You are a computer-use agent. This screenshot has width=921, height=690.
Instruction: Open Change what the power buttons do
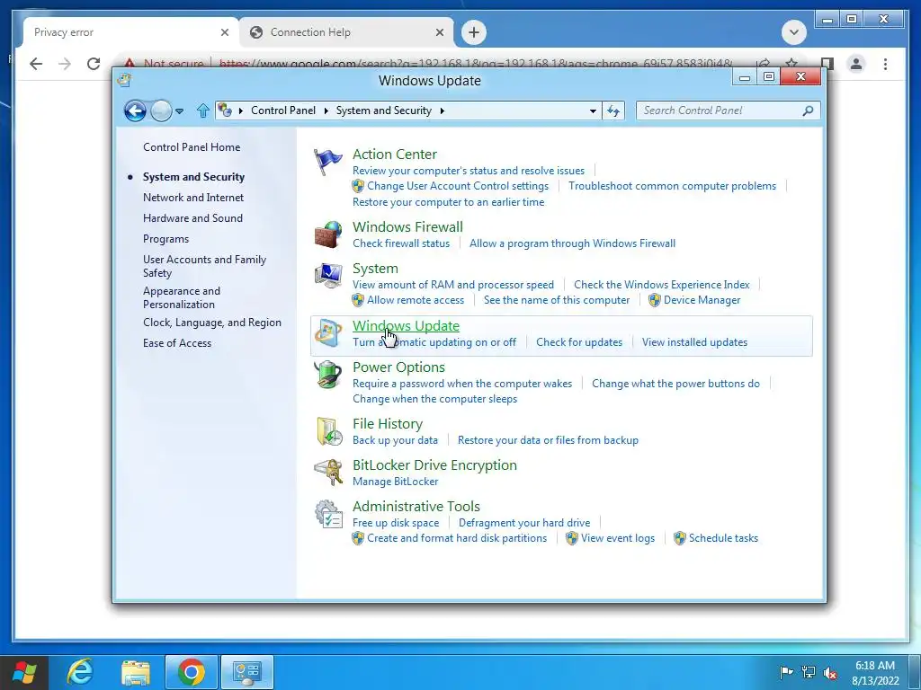pyautogui.click(x=675, y=384)
